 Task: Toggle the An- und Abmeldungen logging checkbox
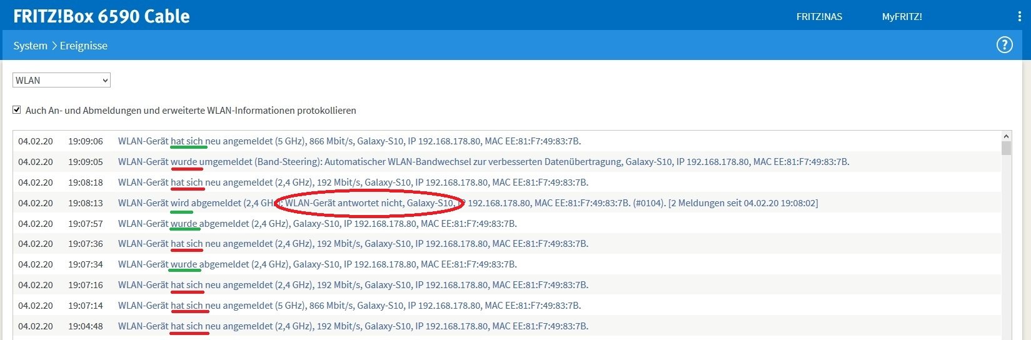pos(17,110)
